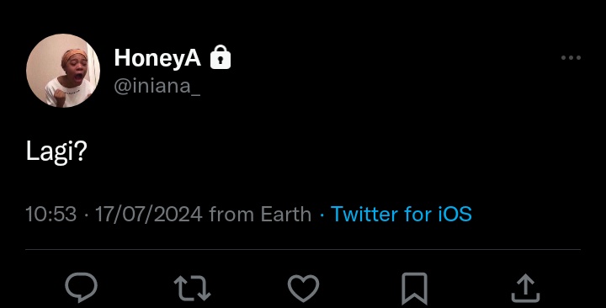The image size is (606, 308).
Task: Click the heart icon below the tweet
Action: tap(303, 289)
